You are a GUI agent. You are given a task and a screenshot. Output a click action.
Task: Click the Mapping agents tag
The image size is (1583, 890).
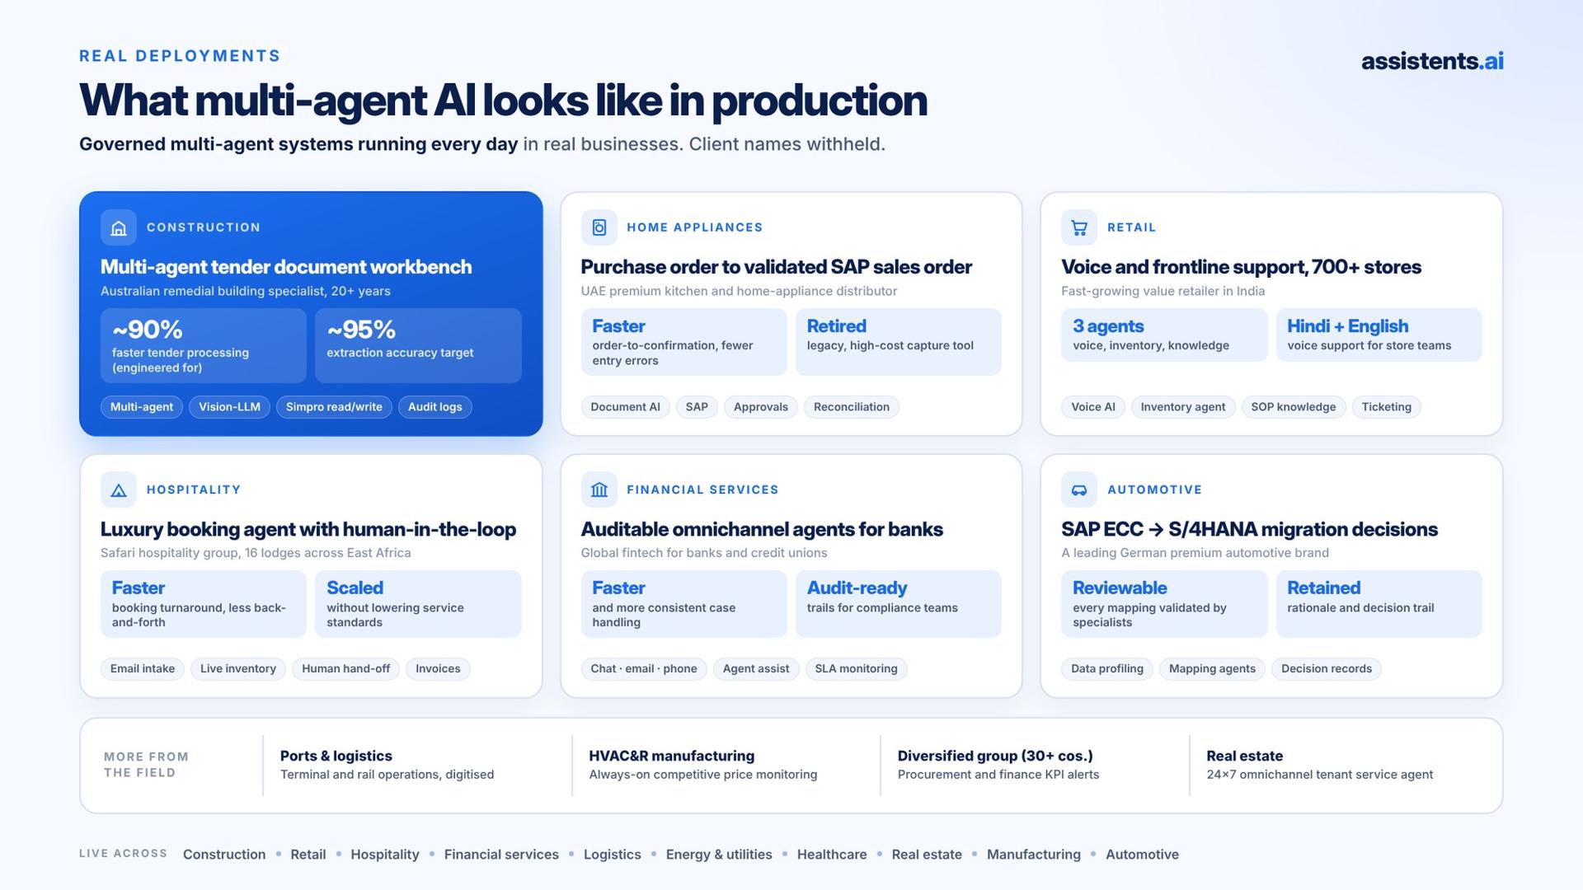[1212, 669]
